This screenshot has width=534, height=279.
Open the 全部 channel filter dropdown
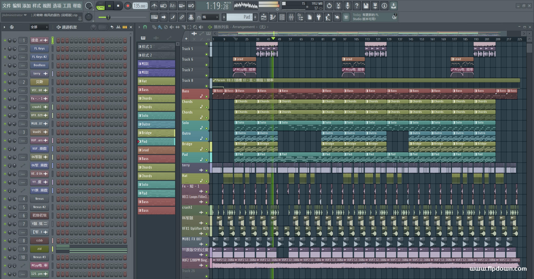39,27
